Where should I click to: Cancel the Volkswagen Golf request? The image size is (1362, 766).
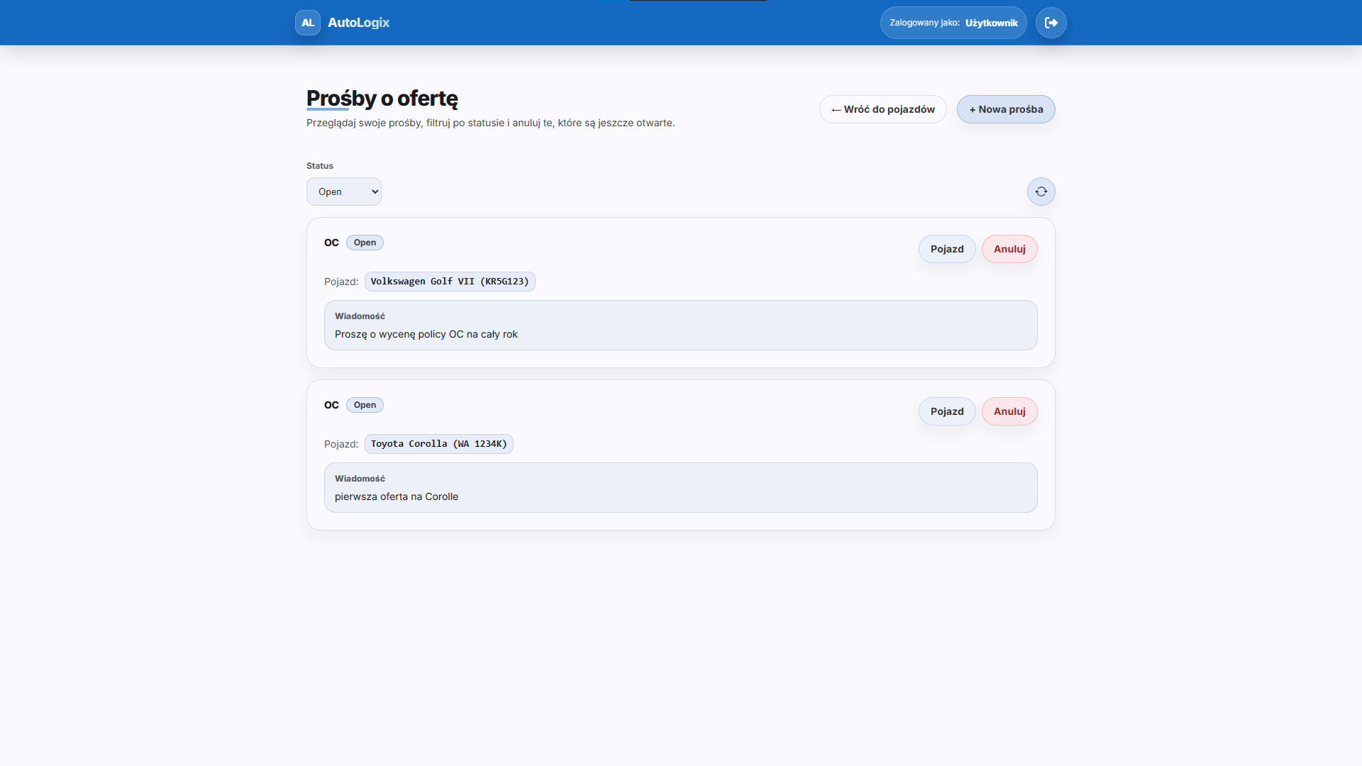[1009, 249]
